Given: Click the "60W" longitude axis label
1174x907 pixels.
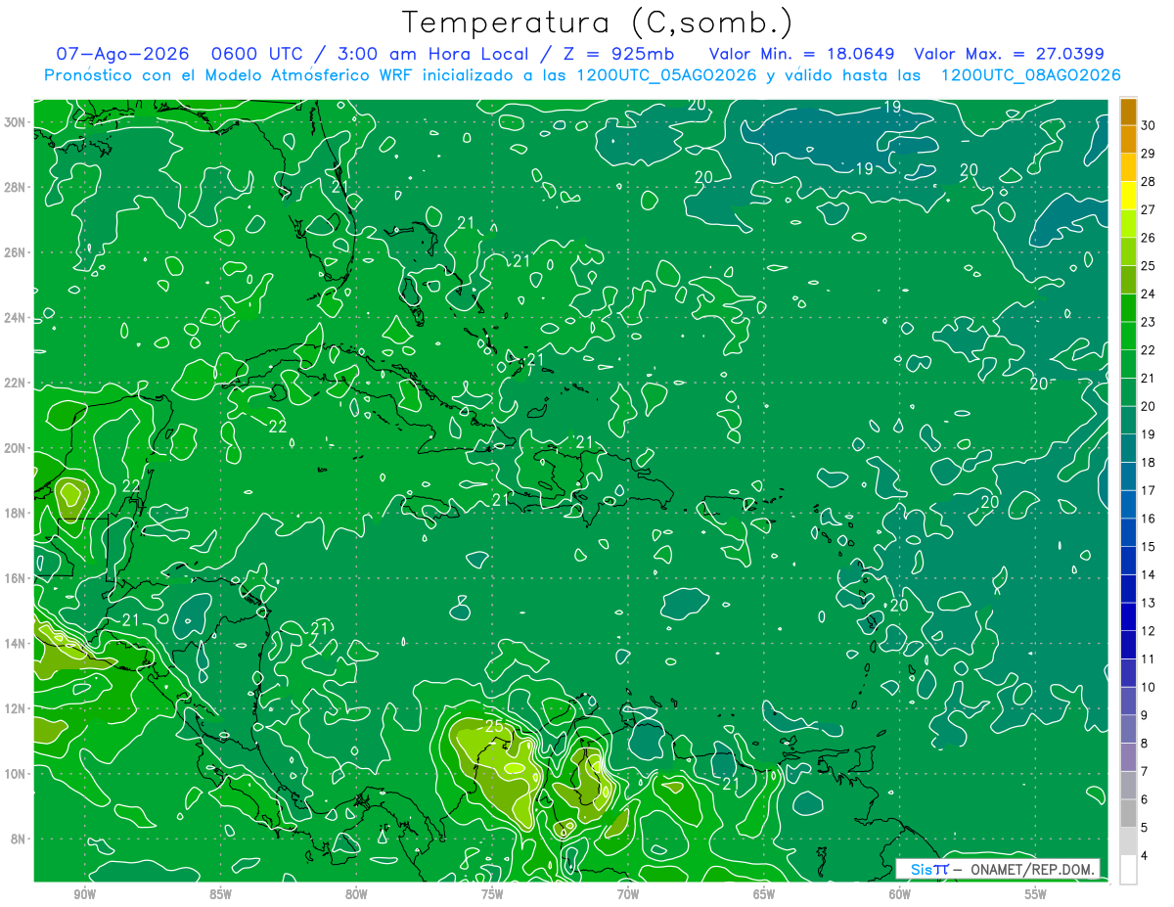Looking at the screenshot, I should click(900, 894).
